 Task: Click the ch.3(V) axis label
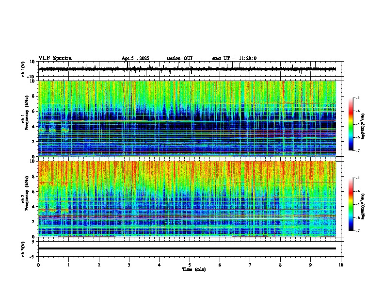pyautogui.click(x=23, y=249)
